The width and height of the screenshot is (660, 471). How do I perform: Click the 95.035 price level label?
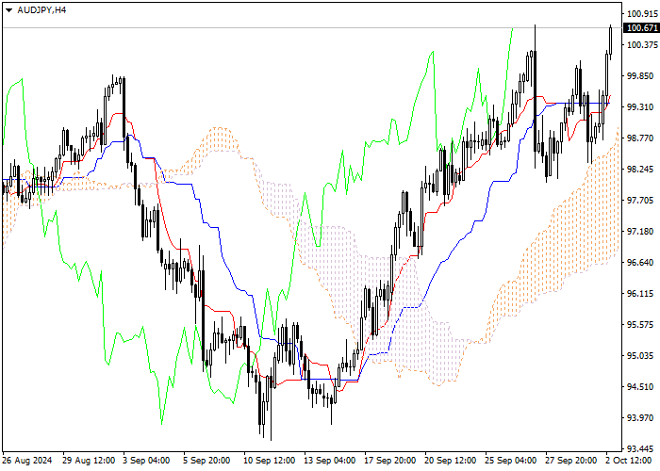tap(640, 356)
